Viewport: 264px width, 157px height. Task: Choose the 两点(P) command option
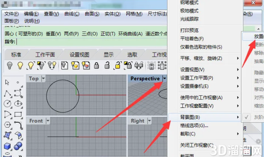click(71, 34)
